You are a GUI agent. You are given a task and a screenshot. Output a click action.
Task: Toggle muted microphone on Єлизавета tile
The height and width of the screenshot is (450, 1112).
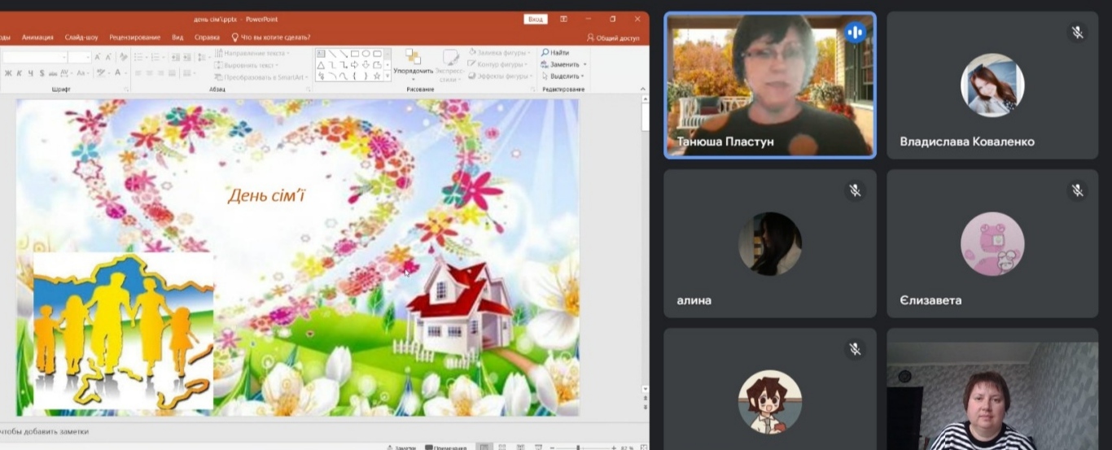pyautogui.click(x=1077, y=190)
